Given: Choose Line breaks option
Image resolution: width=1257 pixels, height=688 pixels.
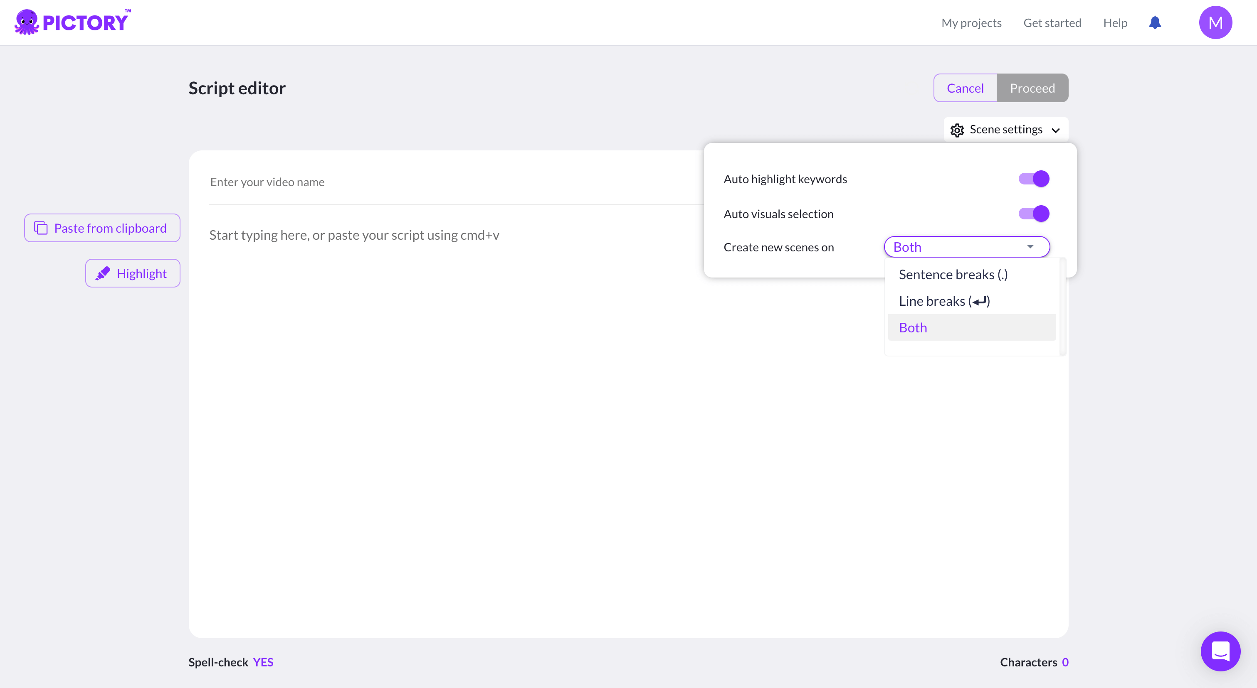Looking at the screenshot, I should click(x=944, y=301).
